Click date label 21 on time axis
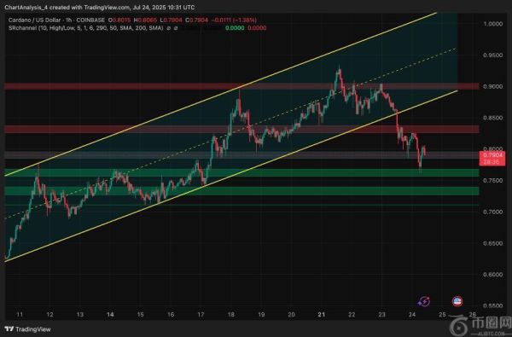This screenshot has width=512, height=337. point(322,315)
